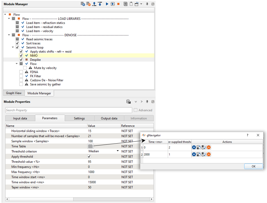
Task: Switch to the Settings tab
Action: 79,118
